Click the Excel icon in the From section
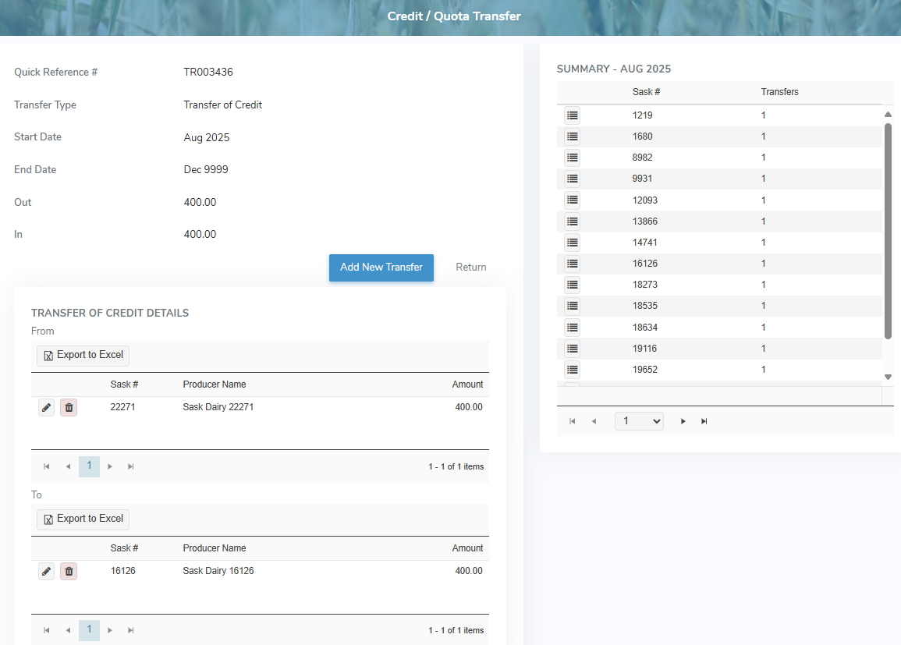 tap(48, 355)
